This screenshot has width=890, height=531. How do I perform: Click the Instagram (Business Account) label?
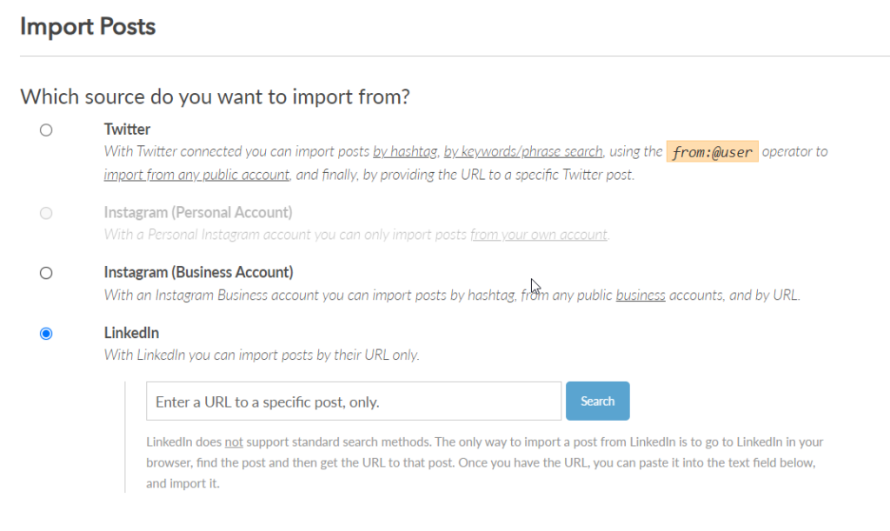pyautogui.click(x=199, y=271)
